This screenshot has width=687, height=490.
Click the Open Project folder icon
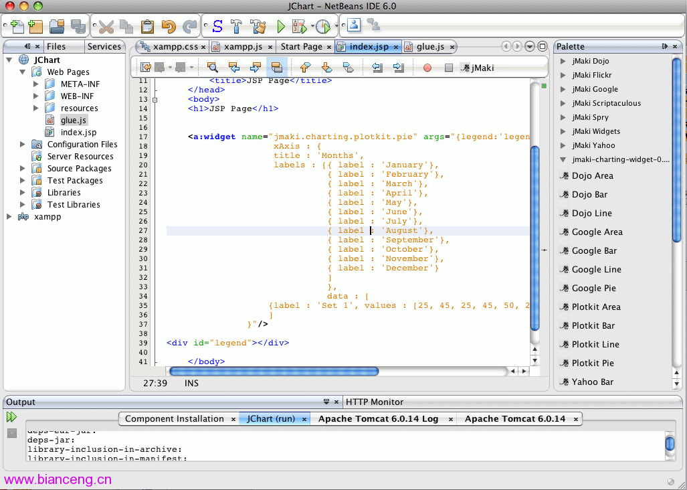coord(57,26)
